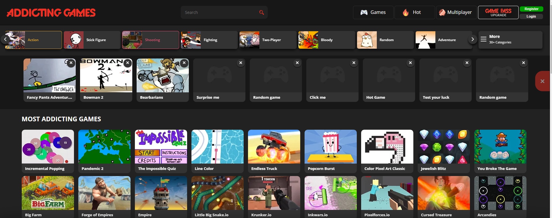Play Big Farm game
The height and width of the screenshot is (218, 552).
click(48, 197)
